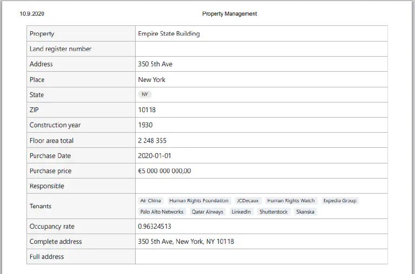Image resolution: width=415 pixels, height=274 pixels.
Task: Click the 350 5th Ave address value
Action: tap(155, 64)
